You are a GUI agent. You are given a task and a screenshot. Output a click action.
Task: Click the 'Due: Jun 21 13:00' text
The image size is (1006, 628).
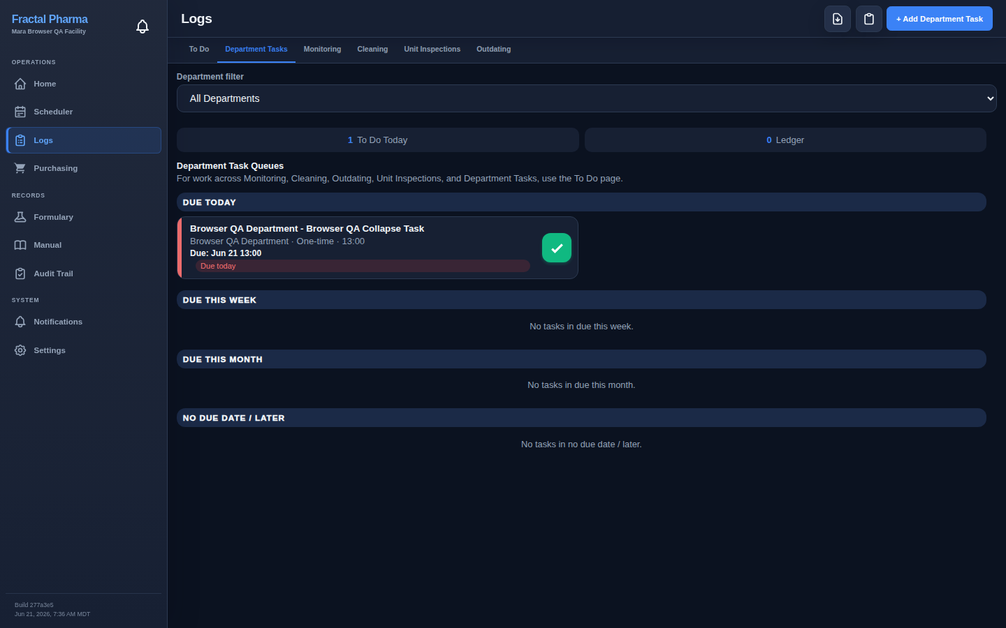[x=226, y=253]
